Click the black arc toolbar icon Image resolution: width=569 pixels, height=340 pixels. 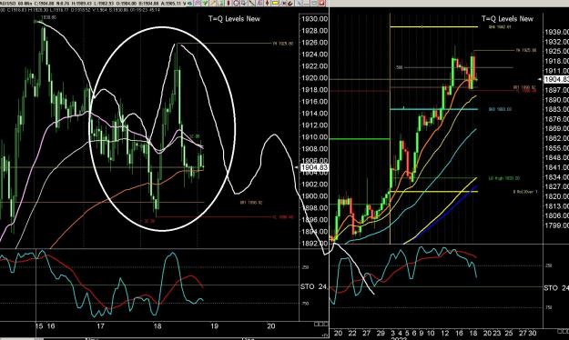[290, 3]
